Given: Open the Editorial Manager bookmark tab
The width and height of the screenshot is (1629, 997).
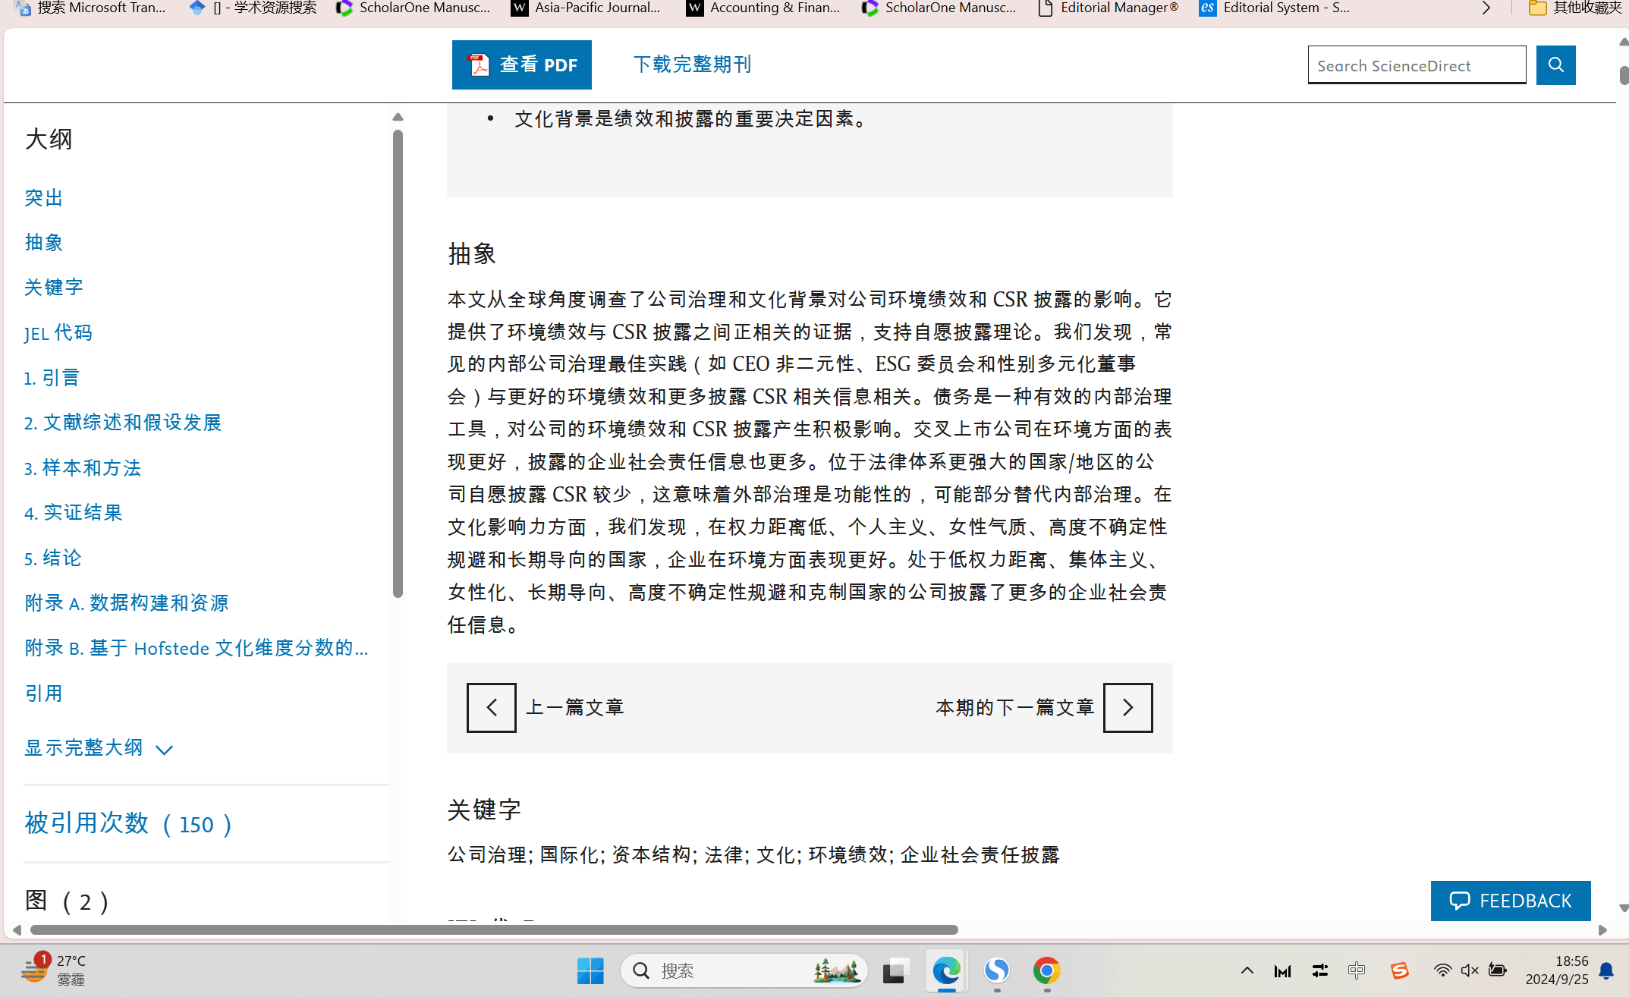Looking at the screenshot, I should (1109, 8).
